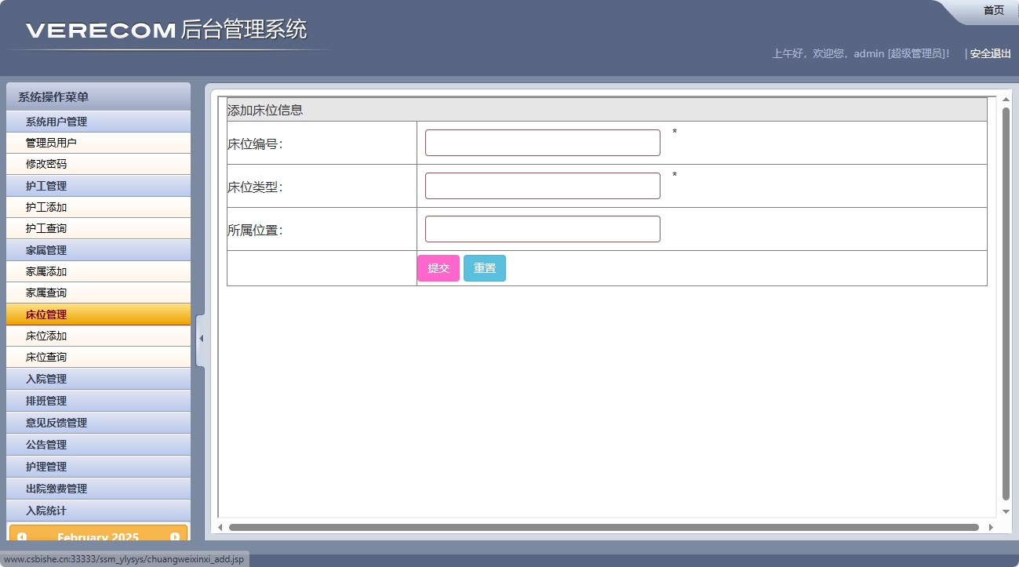1019x567 pixels.
Task: Click the 重置 reset button
Action: pos(485,268)
